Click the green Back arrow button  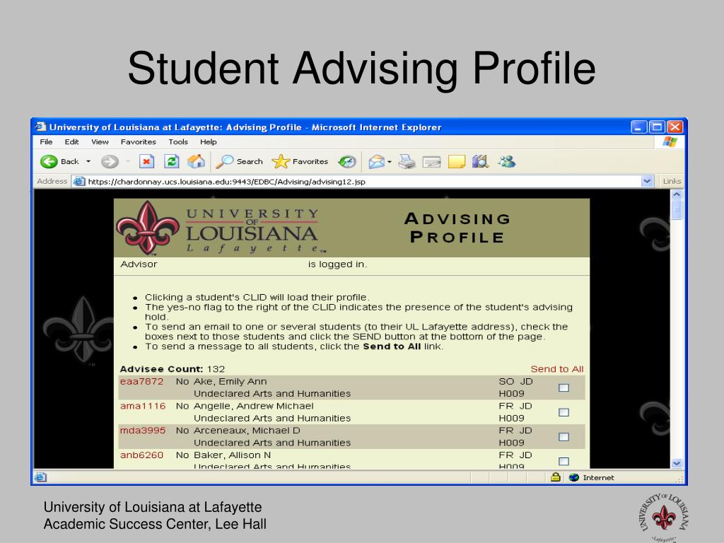pos(49,162)
